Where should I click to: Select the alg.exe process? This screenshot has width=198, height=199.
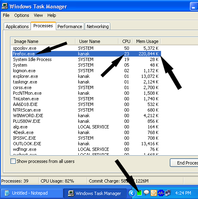87,127
